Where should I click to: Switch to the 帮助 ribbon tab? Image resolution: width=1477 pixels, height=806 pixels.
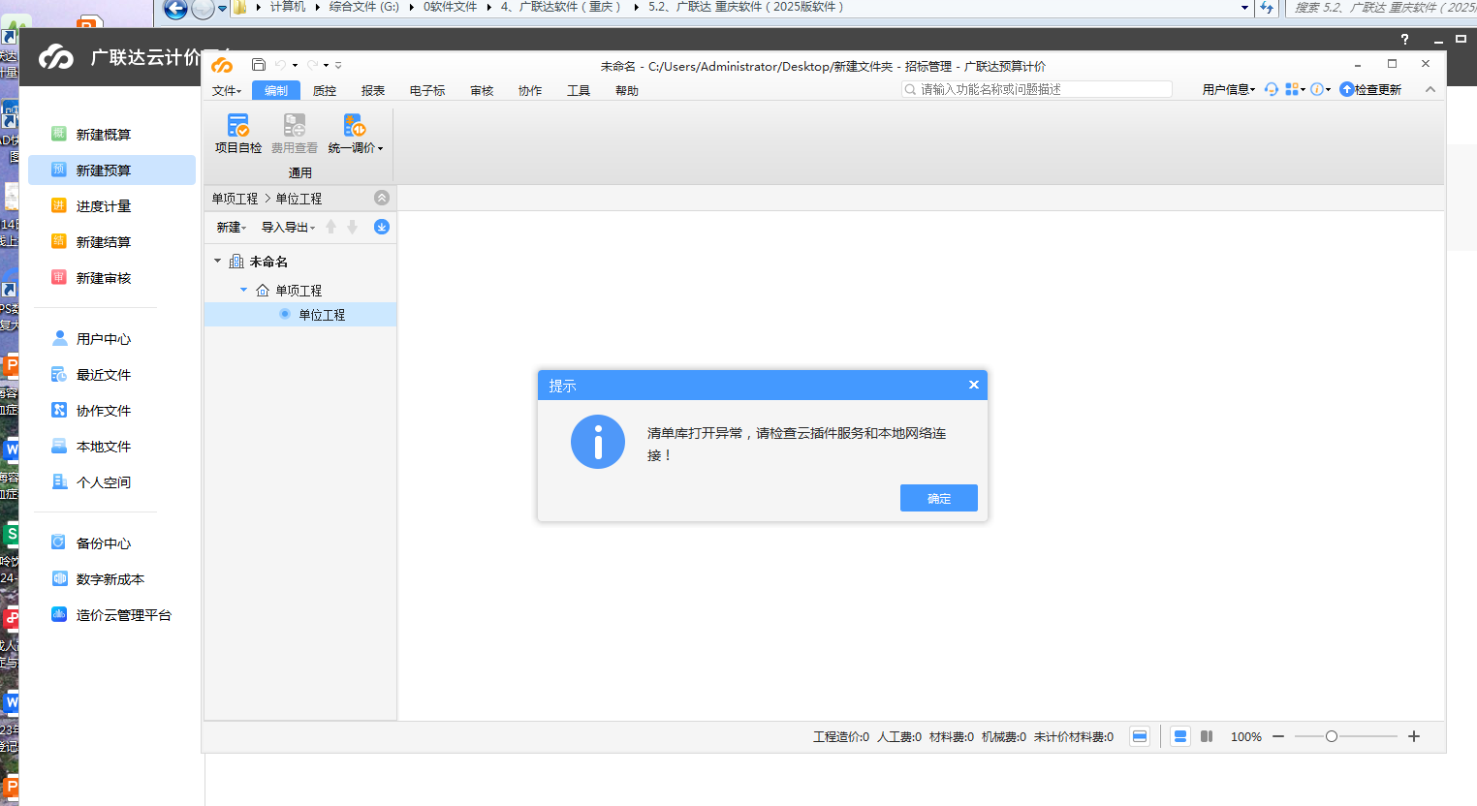click(627, 91)
